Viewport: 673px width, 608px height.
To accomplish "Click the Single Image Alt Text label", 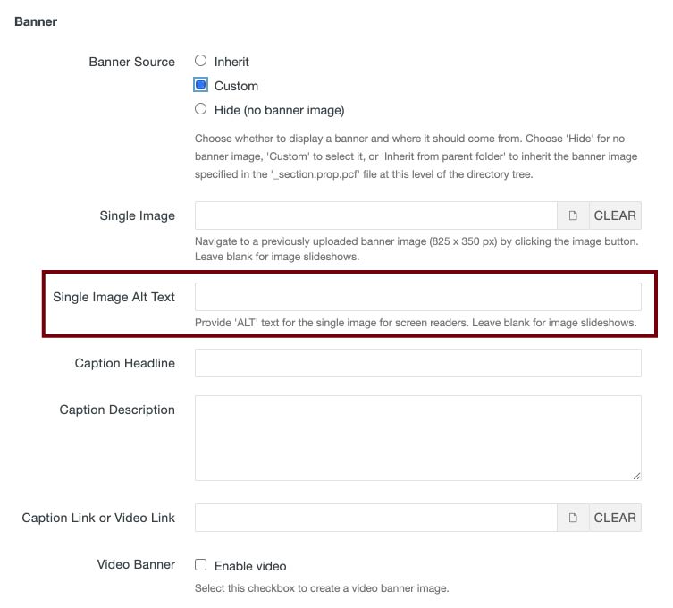I will pyautogui.click(x=114, y=297).
